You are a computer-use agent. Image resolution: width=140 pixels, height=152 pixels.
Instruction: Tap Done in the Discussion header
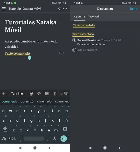(133, 9)
